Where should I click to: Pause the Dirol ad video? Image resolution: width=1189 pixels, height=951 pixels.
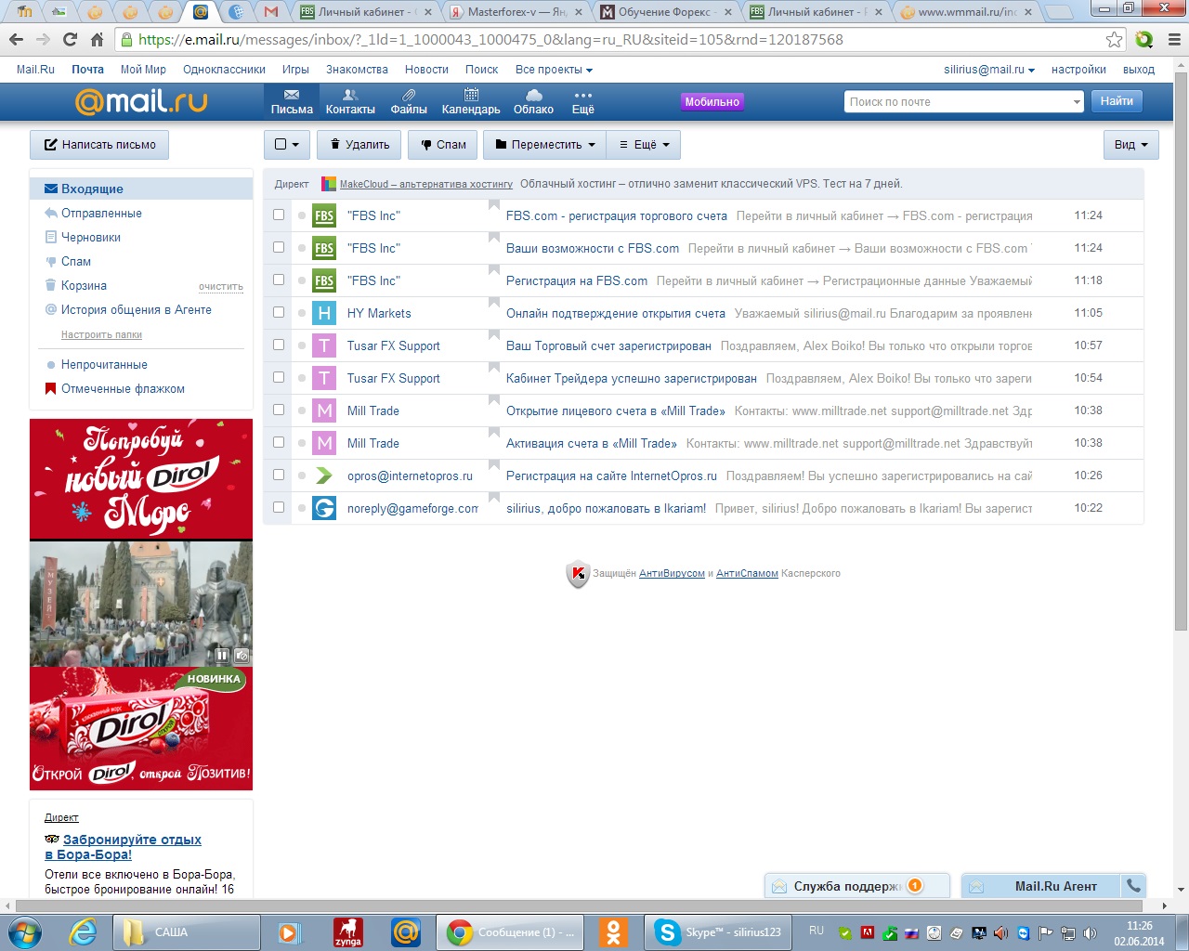(x=222, y=655)
